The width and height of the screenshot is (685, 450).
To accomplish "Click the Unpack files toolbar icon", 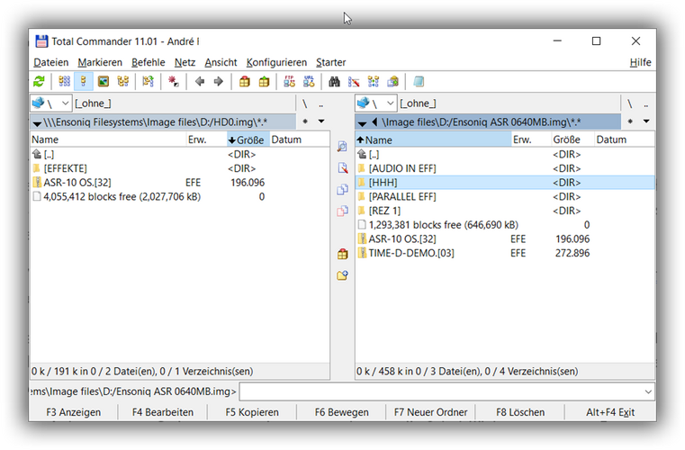I will [264, 81].
